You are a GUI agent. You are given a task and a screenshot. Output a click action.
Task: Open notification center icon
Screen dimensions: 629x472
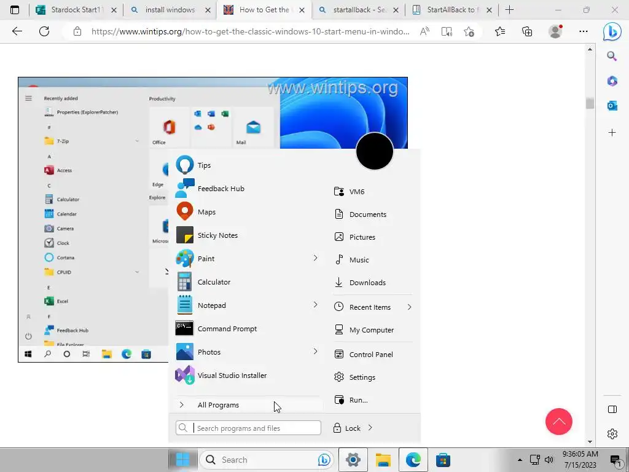coord(615,460)
